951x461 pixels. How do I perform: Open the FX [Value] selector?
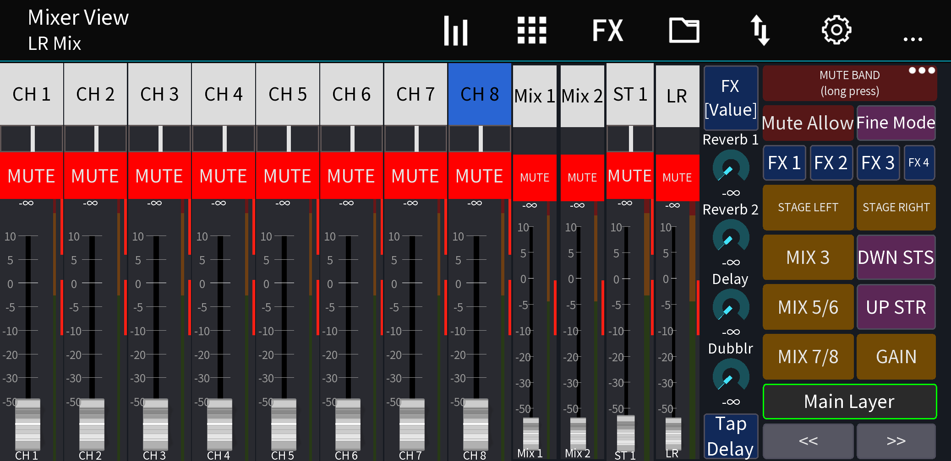pyautogui.click(x=730, y=98)
